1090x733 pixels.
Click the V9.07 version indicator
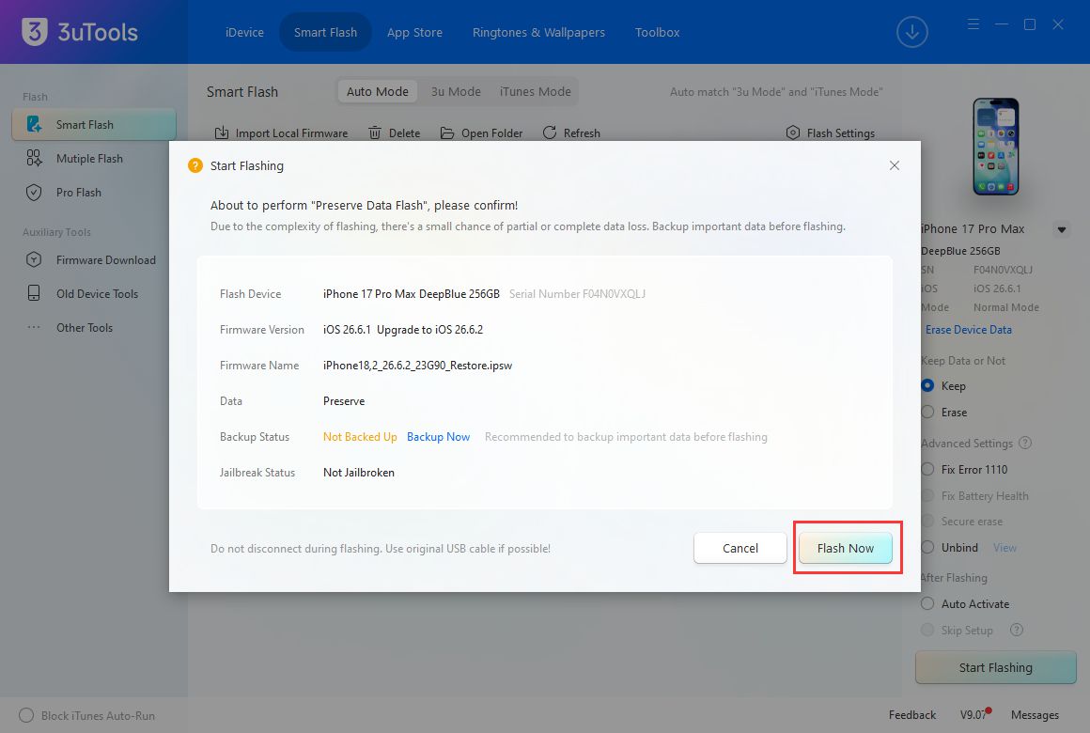point(974,714)
